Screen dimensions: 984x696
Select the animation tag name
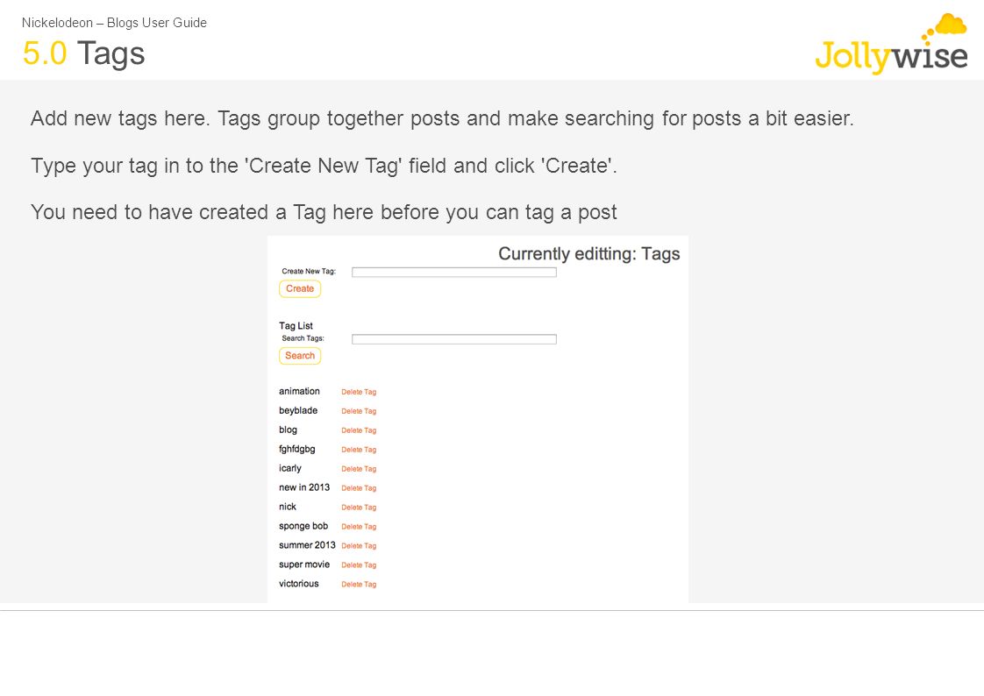coord(299,391)
